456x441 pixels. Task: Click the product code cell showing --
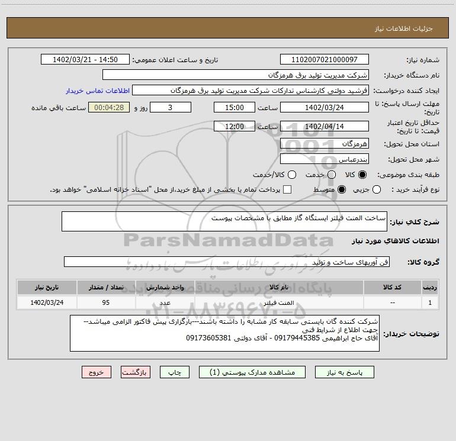pos(392,302)
